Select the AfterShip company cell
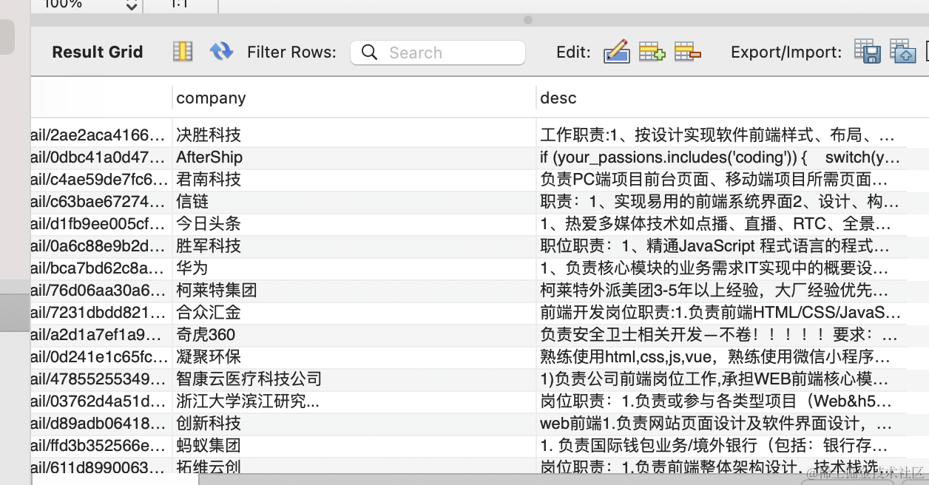This screenshot has height=485, width=929. pyautogui.click(x=209, y=157)
